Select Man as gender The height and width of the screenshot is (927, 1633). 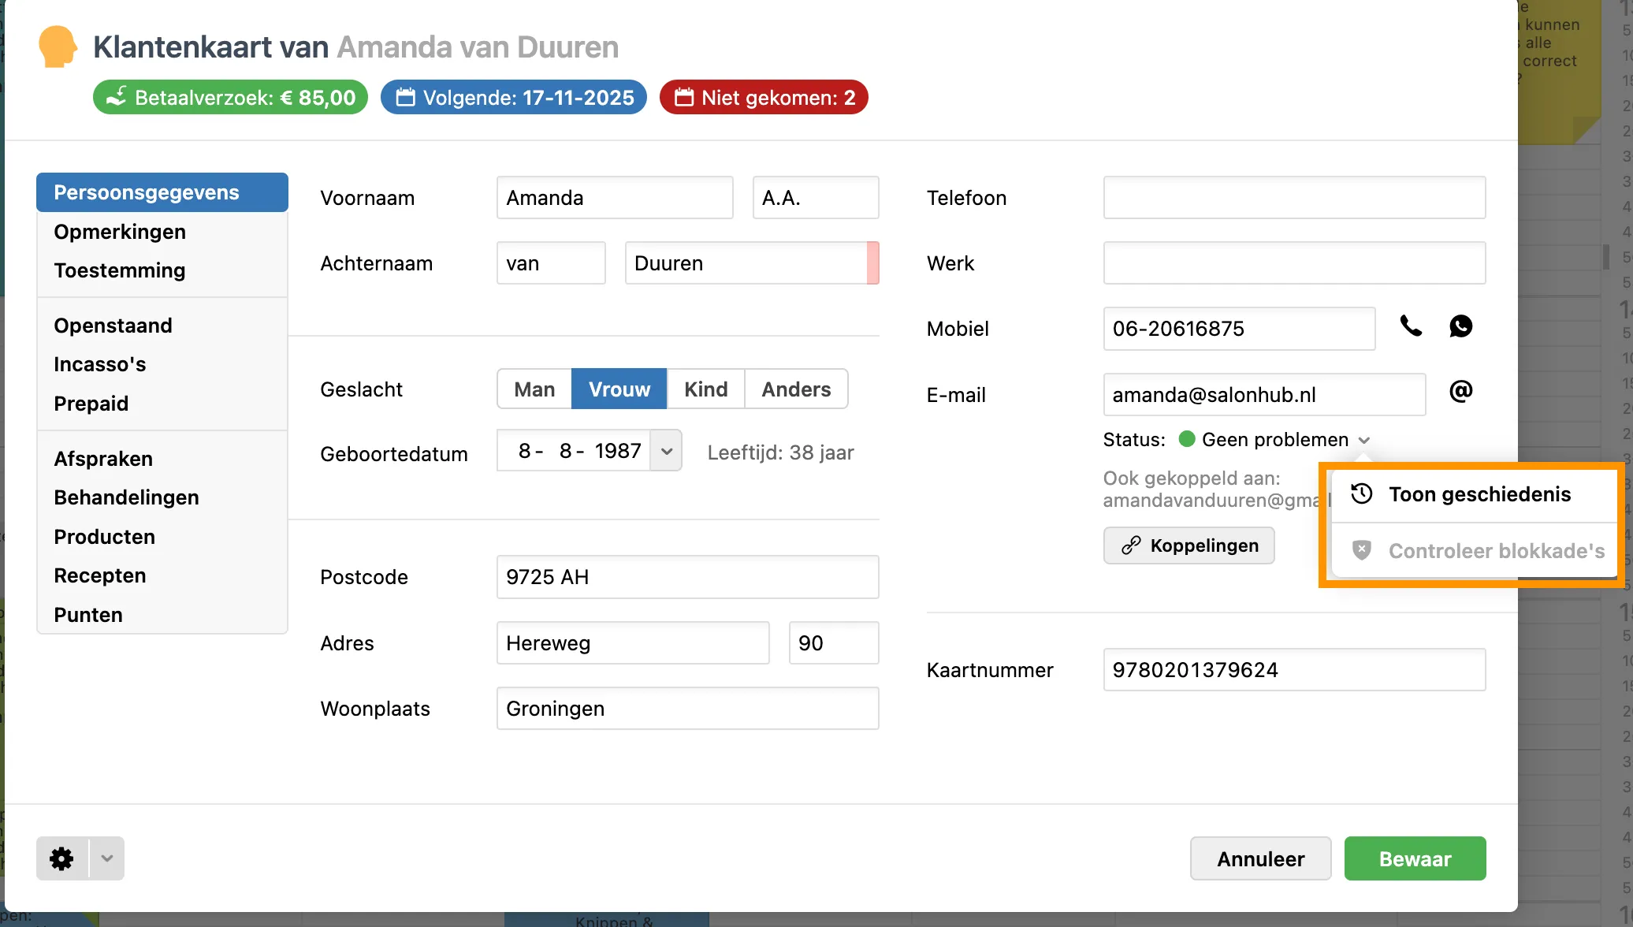(x=534, y=389)
